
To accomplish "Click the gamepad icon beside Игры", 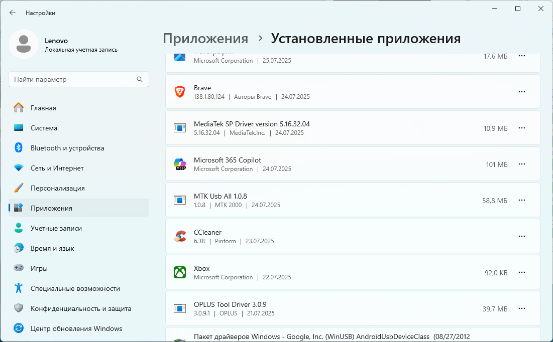I will point(19,268).
